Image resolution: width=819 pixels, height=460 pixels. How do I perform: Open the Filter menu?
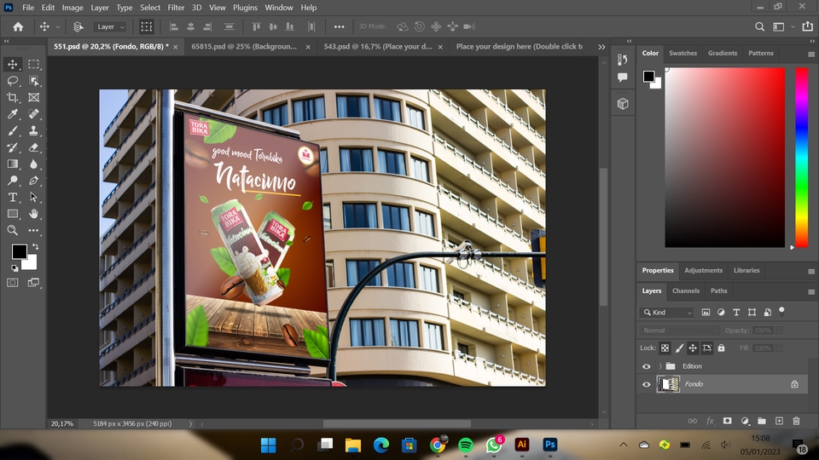tap(176, 8)
